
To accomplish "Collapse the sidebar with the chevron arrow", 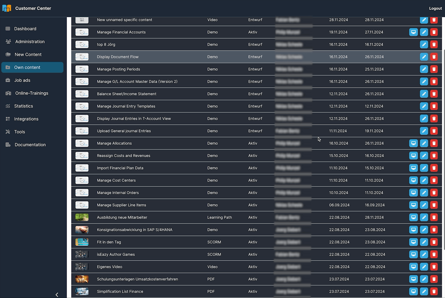I will coord(57,295).
